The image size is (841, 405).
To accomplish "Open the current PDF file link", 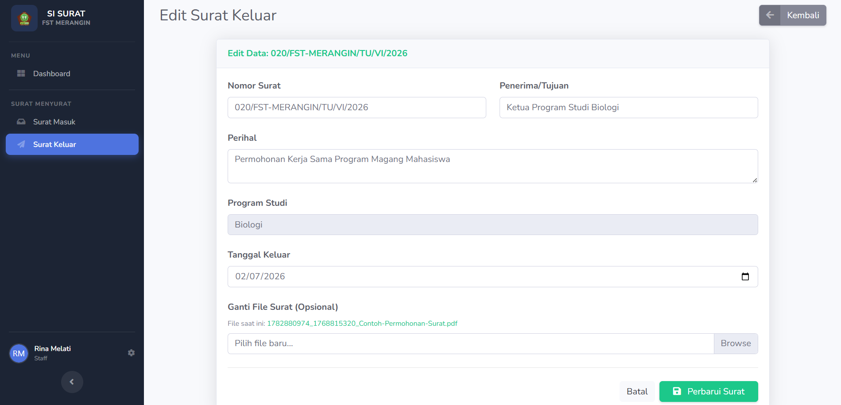I will (362, 324).
